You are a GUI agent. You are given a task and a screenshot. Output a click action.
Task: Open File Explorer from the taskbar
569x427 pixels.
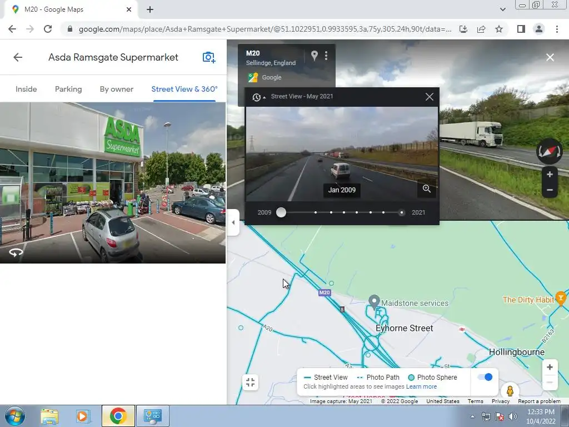[x=49, y=416]
